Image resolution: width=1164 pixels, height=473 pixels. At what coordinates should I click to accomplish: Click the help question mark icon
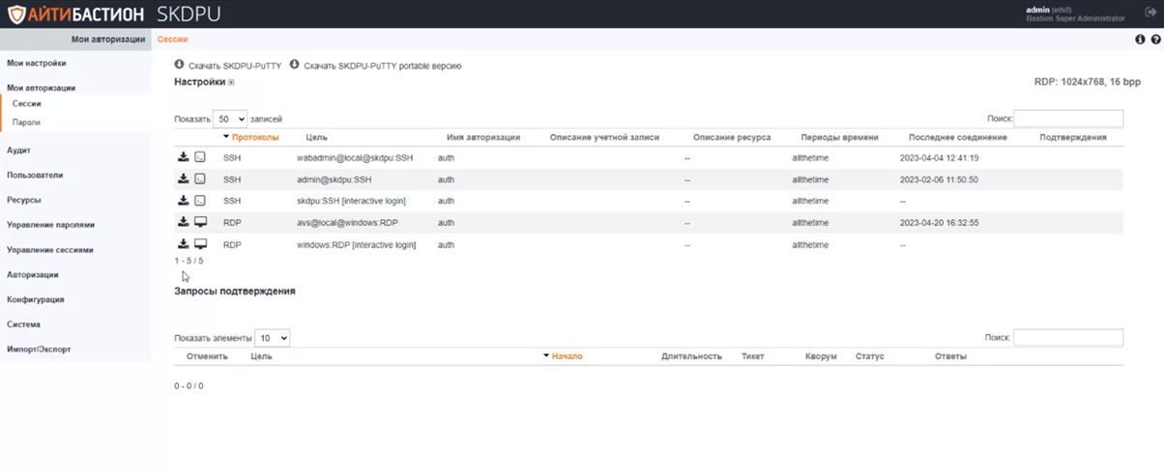(x=1155, y=40)
